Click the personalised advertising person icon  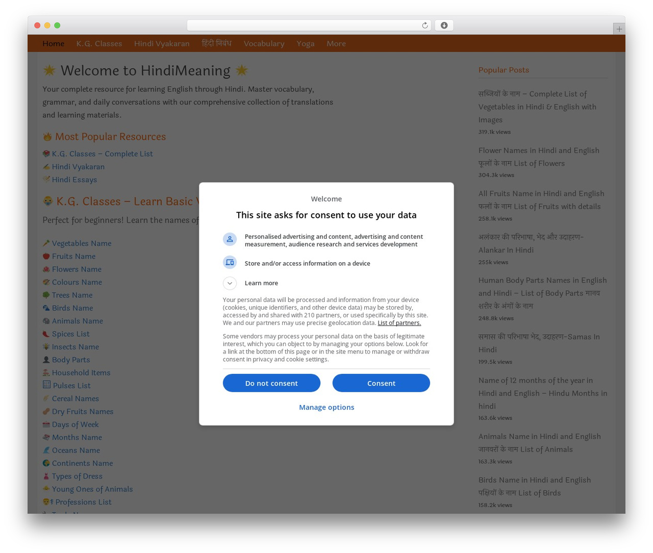[230, 239]
